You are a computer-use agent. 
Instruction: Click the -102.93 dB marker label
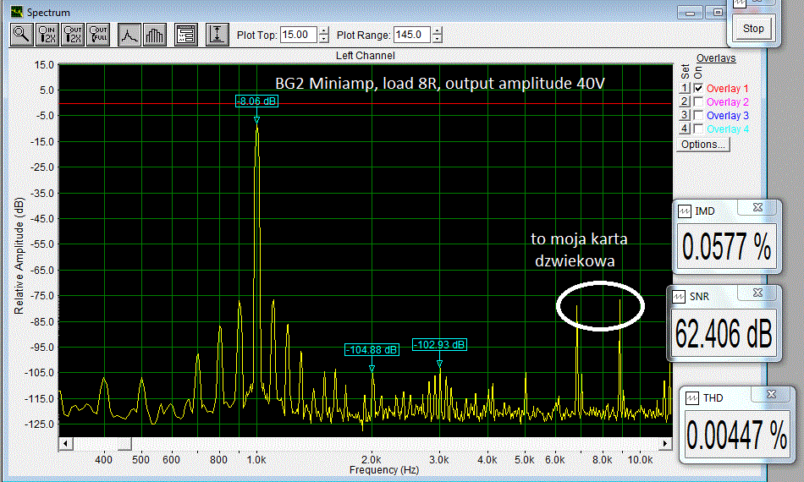439,345
